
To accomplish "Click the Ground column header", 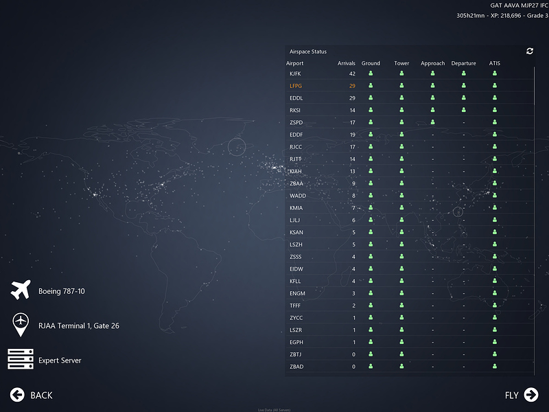I will coord(371,63).
